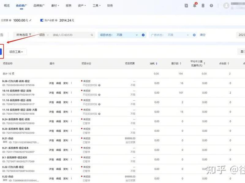Show 不在投放时段 help for 9.26-行为兴趣 row
Screen dimensions: 245x183
[x=99, y=85]
